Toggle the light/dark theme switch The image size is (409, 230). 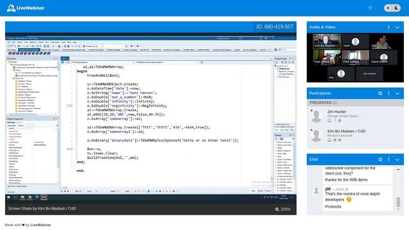392,8
